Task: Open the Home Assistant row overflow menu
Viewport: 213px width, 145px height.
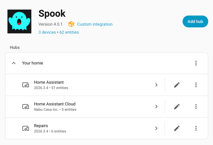Action: pyautogui.click(x=196, y=85)
